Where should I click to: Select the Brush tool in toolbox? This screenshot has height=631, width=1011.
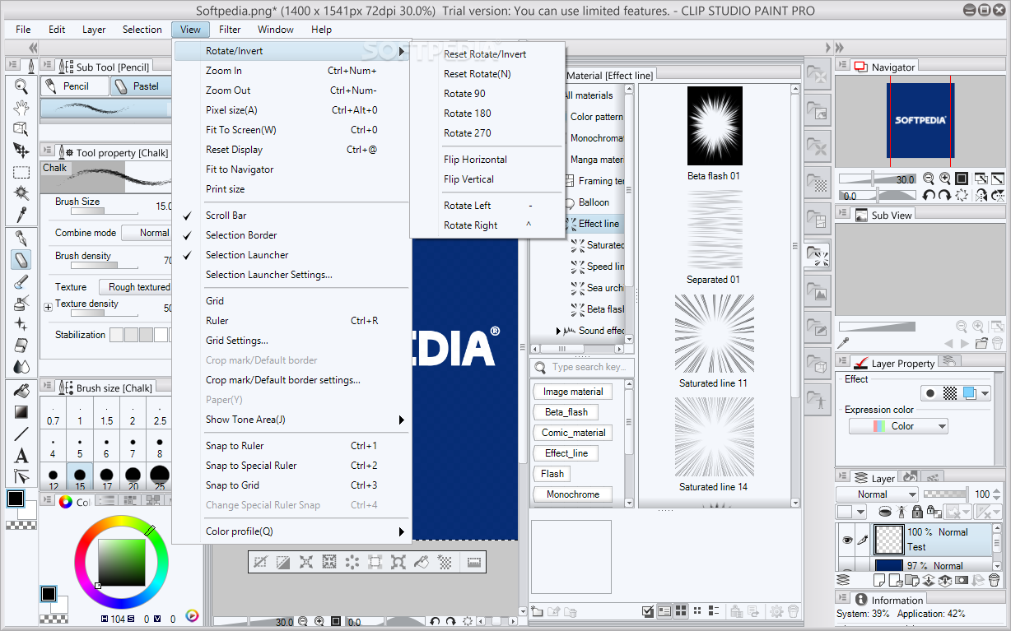[x=21, y=282]
